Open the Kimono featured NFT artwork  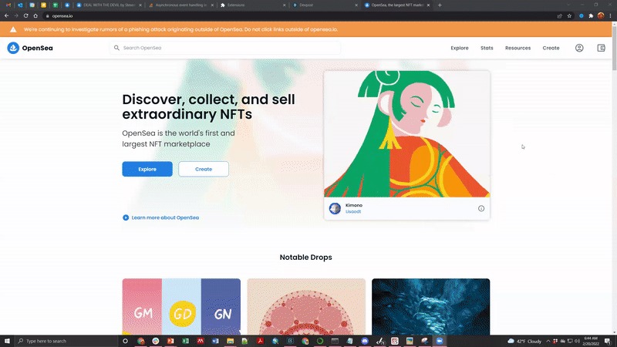406,133
